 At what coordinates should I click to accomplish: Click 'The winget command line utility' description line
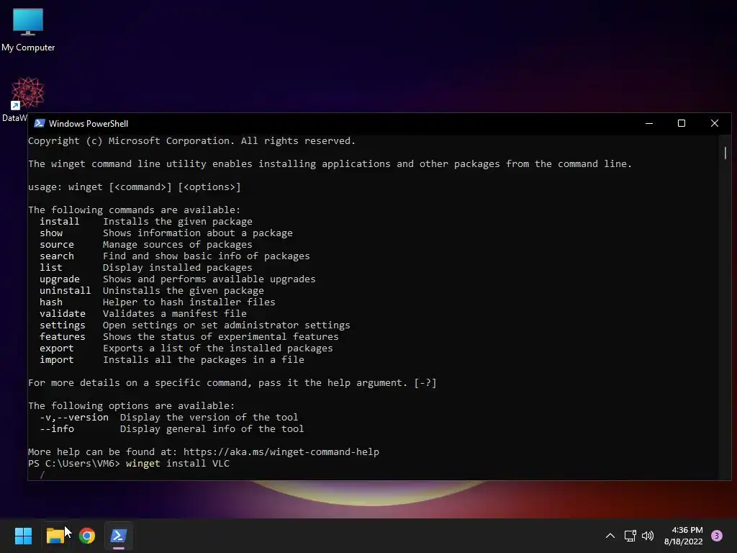point(330,164)
